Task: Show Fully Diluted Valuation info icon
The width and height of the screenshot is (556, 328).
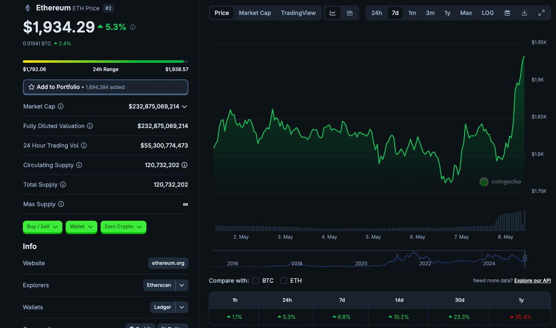Action: (90, 126)
